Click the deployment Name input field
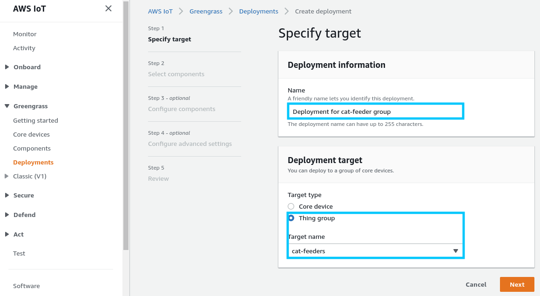 tap(375, 111)
